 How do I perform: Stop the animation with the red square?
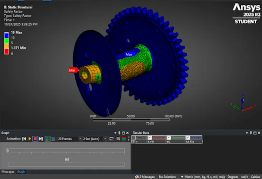pyautogui.click(x=35, y=139)
